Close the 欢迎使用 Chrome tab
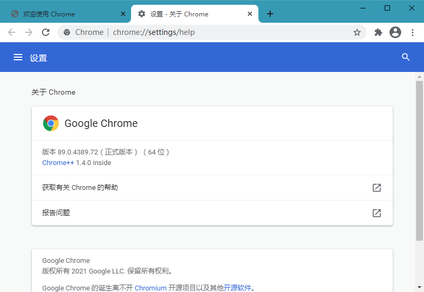 [123, 14]
